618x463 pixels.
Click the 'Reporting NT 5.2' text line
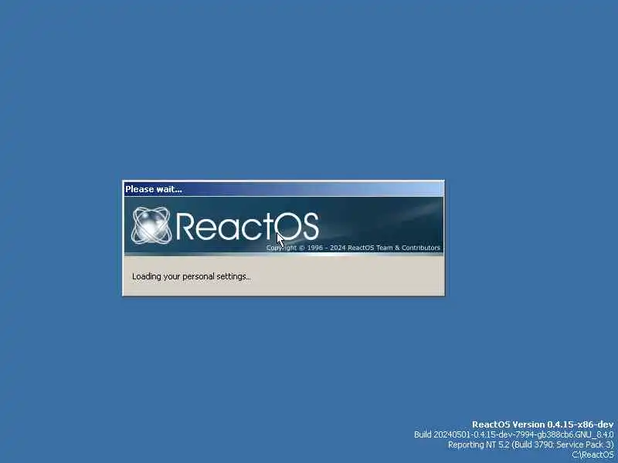[531, 445]
